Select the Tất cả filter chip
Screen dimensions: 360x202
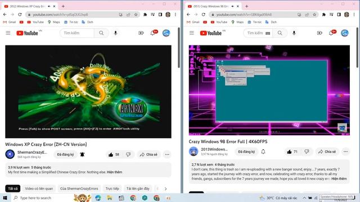(13, 189)
